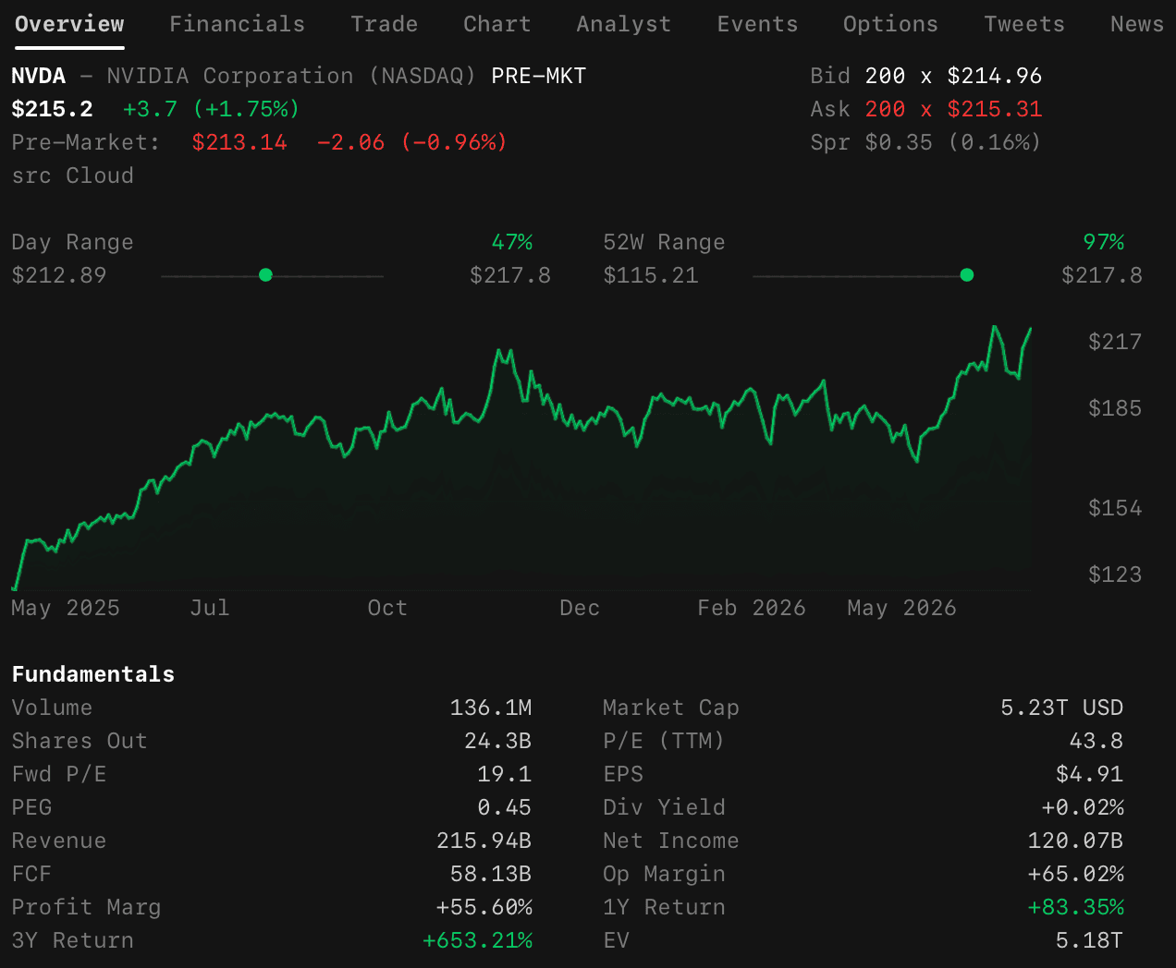Click the Profit Marg value +55.60%
Screen dimensions: 1176x968
coord(484,907)
